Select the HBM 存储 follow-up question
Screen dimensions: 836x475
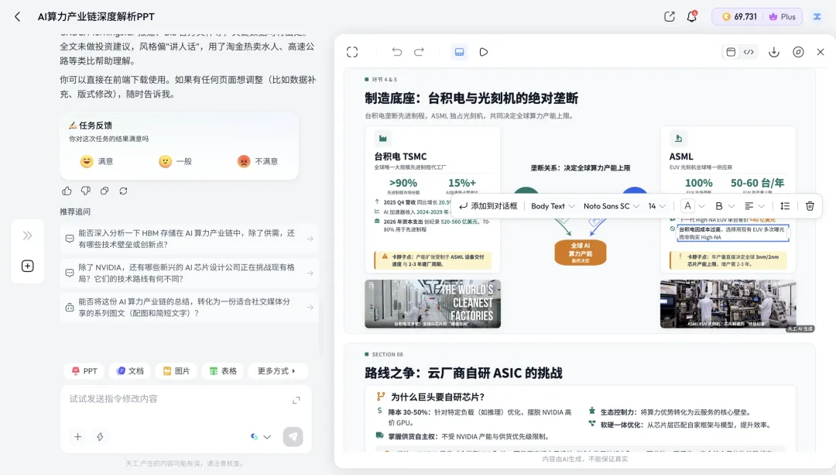click(190, 239)
